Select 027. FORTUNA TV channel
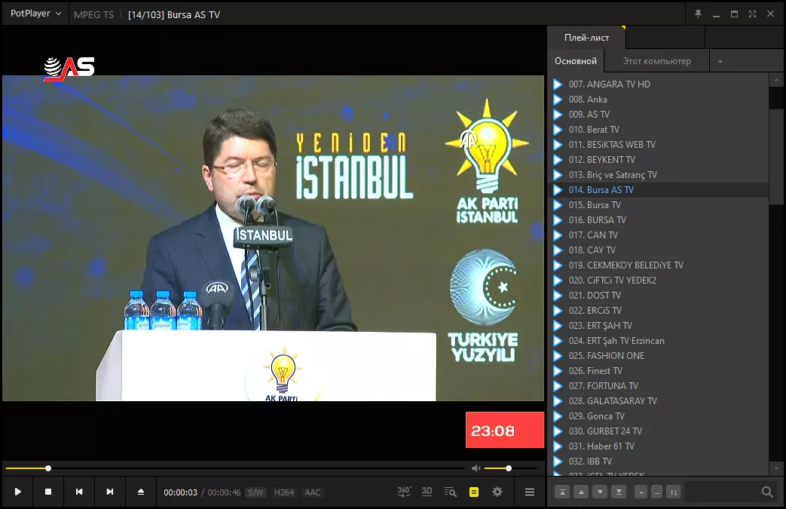786x509 pixels. coord(659,385)
